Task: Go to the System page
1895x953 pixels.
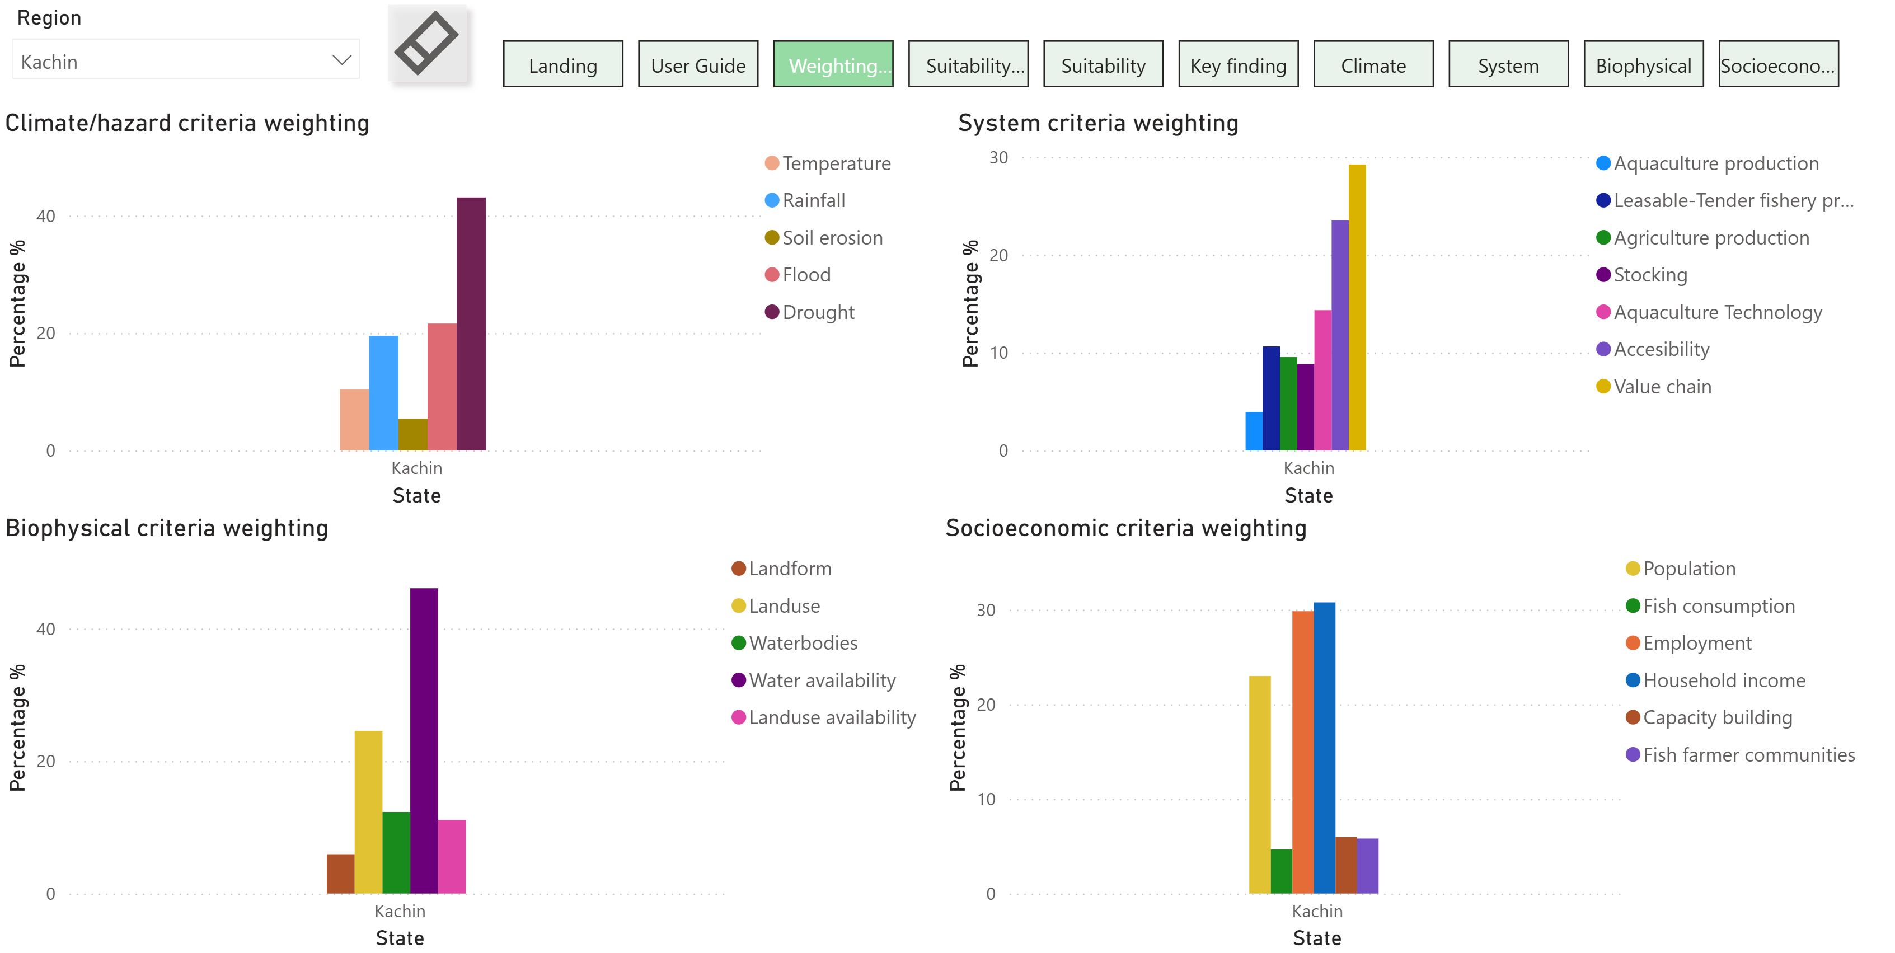Action: 1509,65
